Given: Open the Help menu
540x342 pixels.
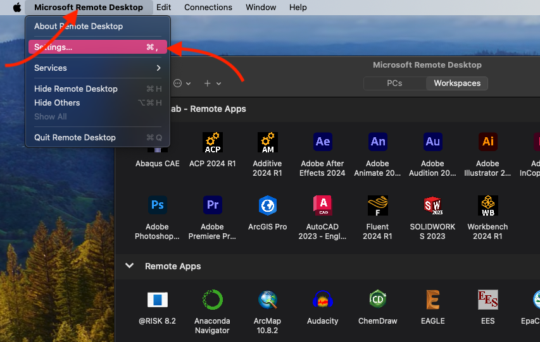Looking at the screenshot, I should point(298,7).
